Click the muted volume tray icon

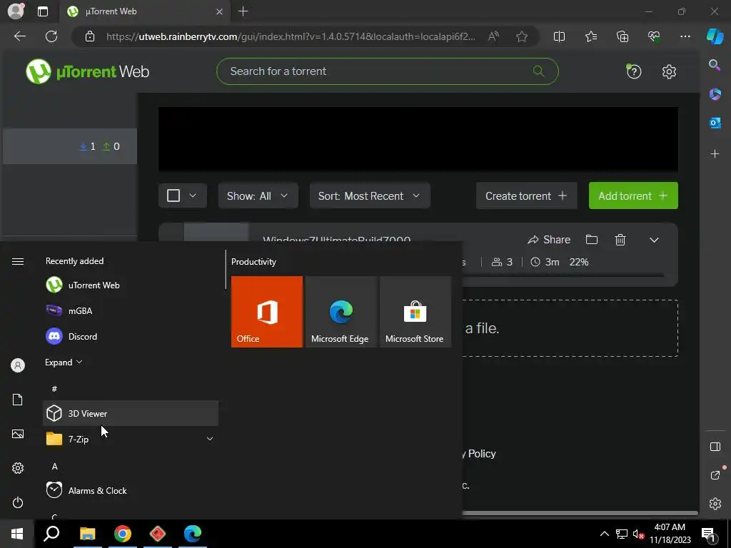coord(638,534)
